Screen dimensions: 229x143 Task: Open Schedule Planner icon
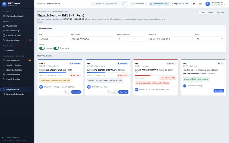click(x=4, y=75)
